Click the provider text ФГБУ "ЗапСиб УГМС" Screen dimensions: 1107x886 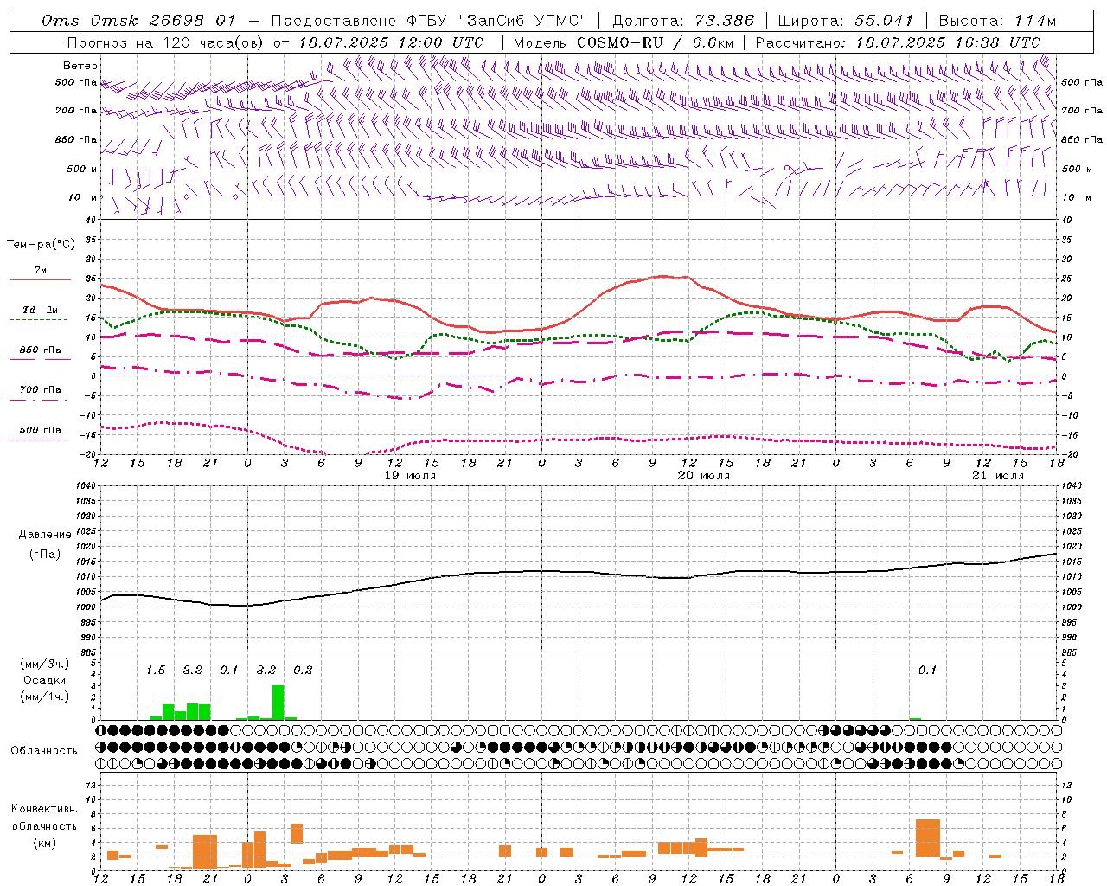coord(496,21)
